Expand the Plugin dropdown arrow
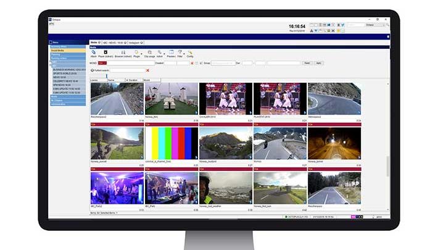Screen dimensions: 438x250 tap(141, 54)
